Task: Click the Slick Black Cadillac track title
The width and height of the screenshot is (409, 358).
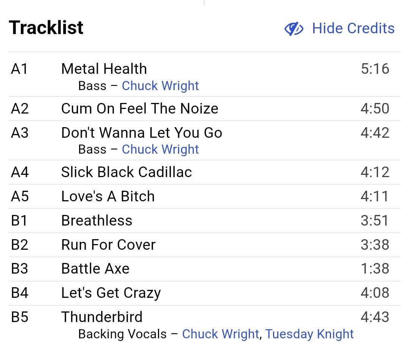Action: point(126,172)
